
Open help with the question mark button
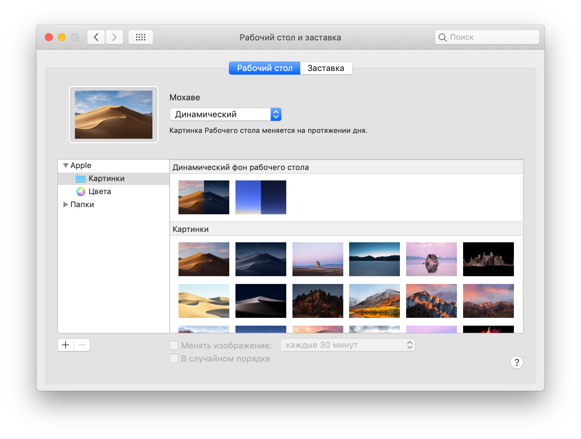(517, 362)
